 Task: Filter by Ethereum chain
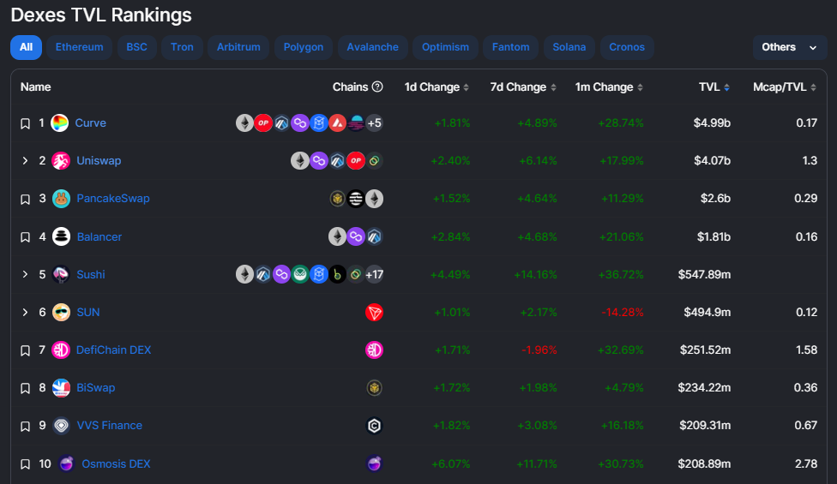pos(79,47)
